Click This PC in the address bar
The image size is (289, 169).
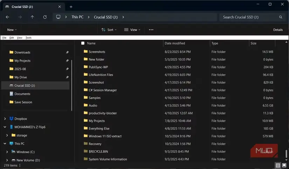(x=77, y=17)
